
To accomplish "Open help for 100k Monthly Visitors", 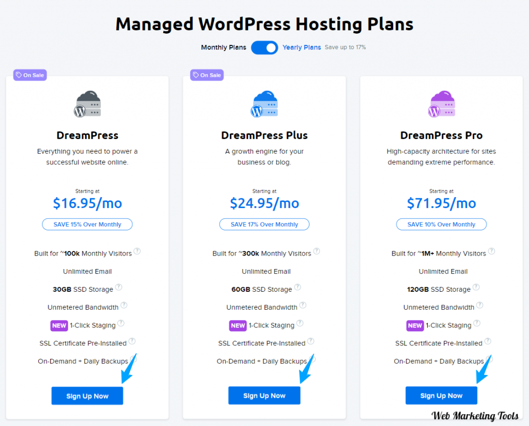I will tap(137, 251).
